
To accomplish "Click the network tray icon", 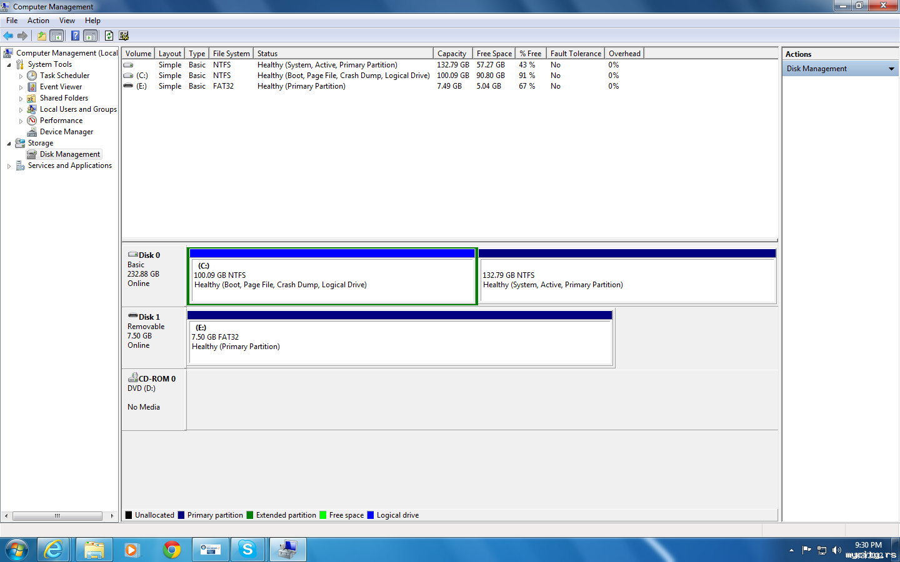I will point(822,550).
